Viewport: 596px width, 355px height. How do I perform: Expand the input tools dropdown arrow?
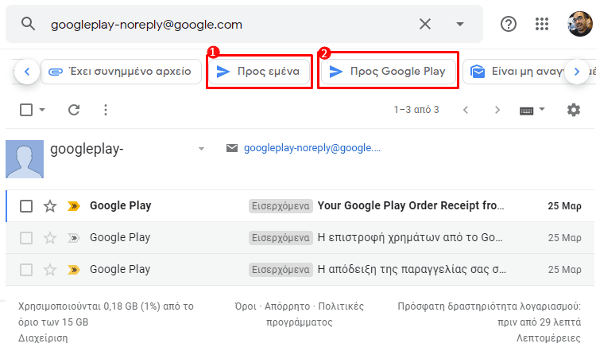pos(542,109)
